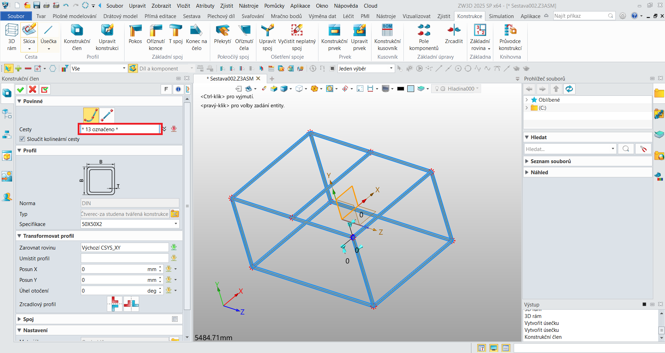Confirm with the green checkmark OK button

[x=20, y=90]
